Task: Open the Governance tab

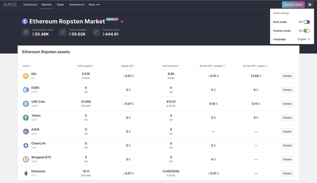Action: [77, 4]
